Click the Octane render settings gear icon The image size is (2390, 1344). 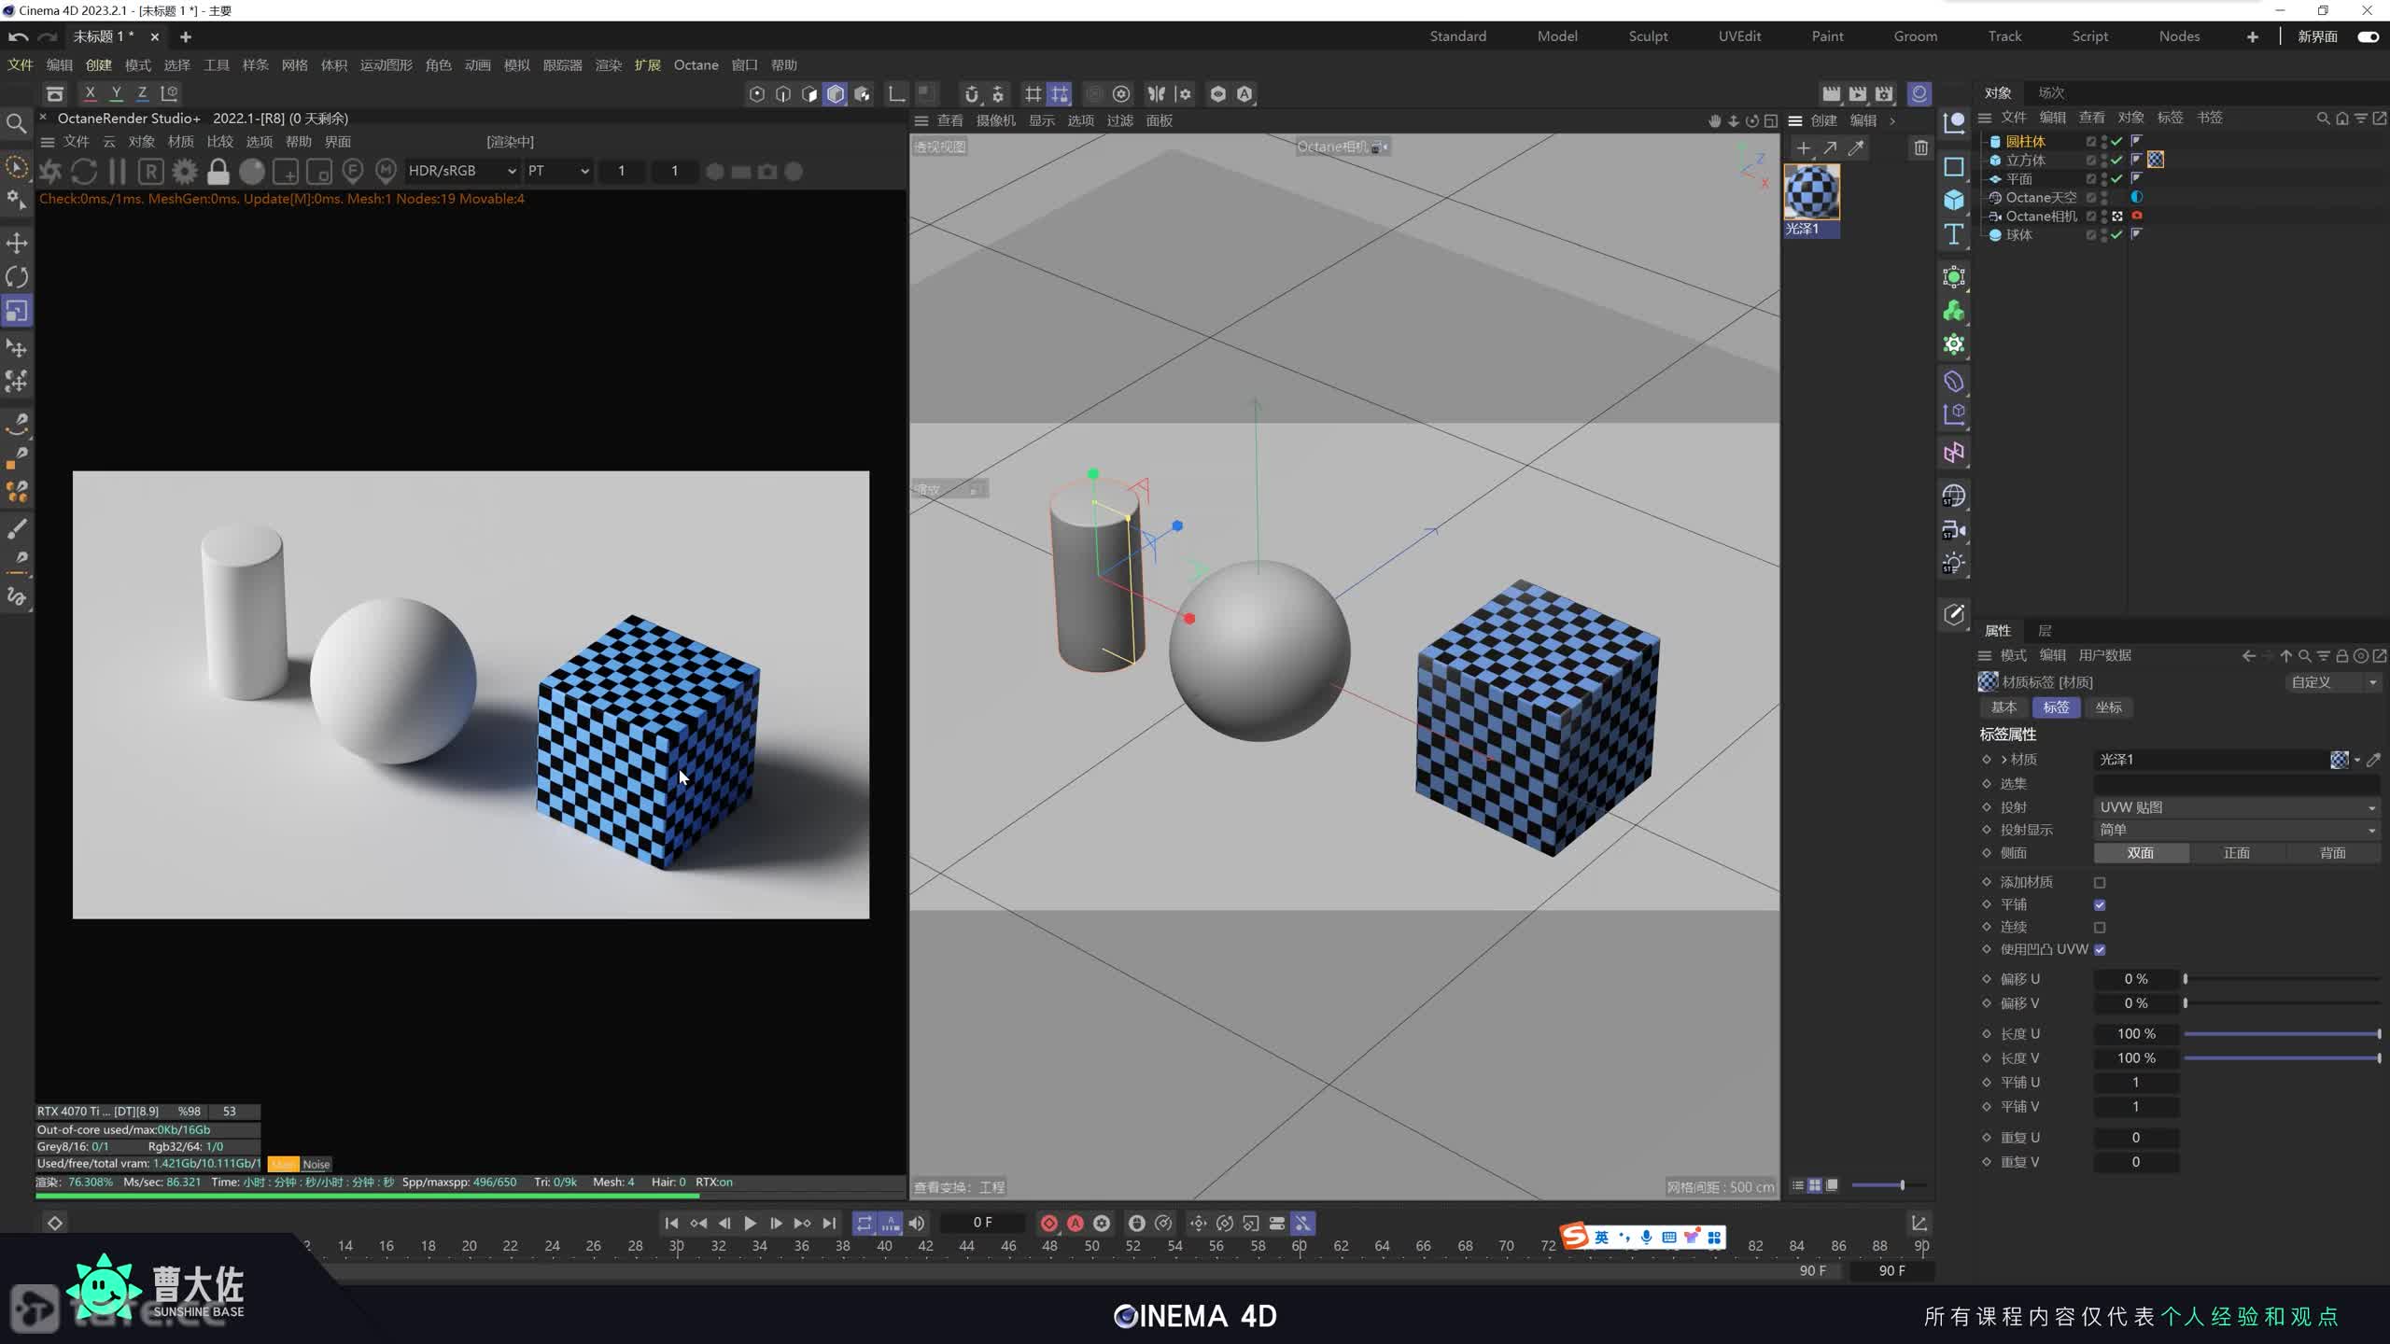[185, 172]
